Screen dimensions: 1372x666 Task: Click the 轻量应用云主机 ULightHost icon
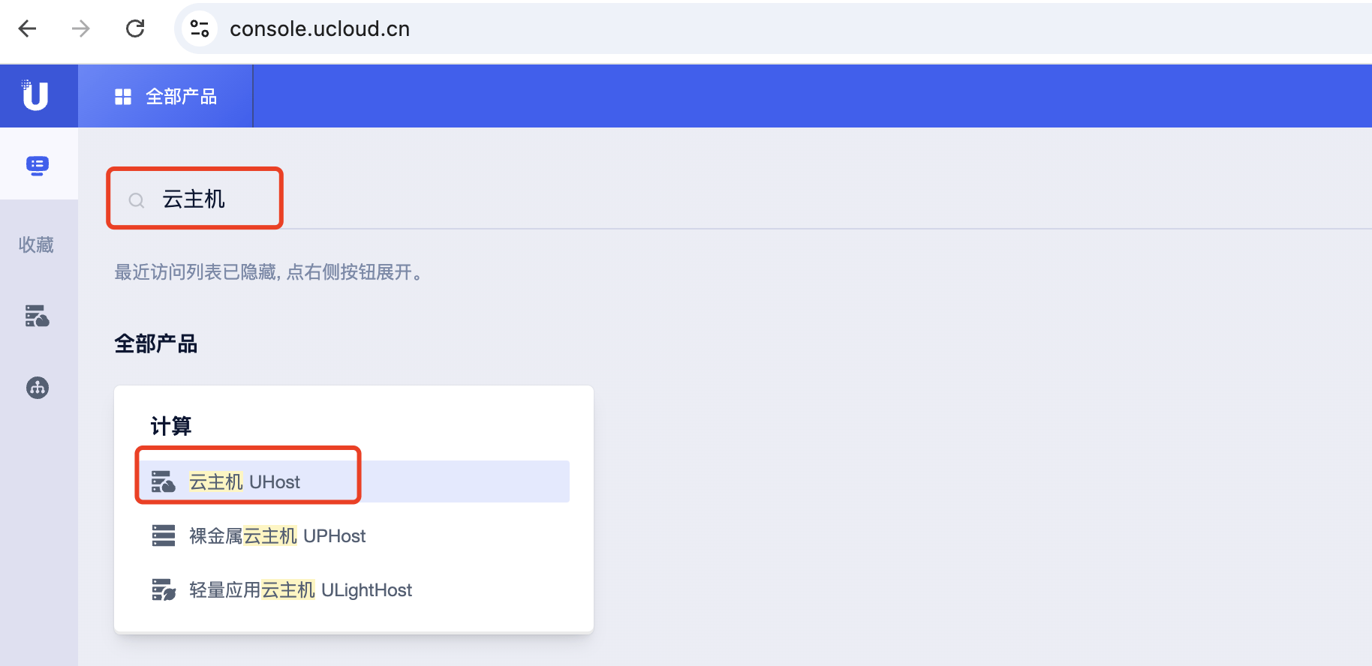click(163, 589)
